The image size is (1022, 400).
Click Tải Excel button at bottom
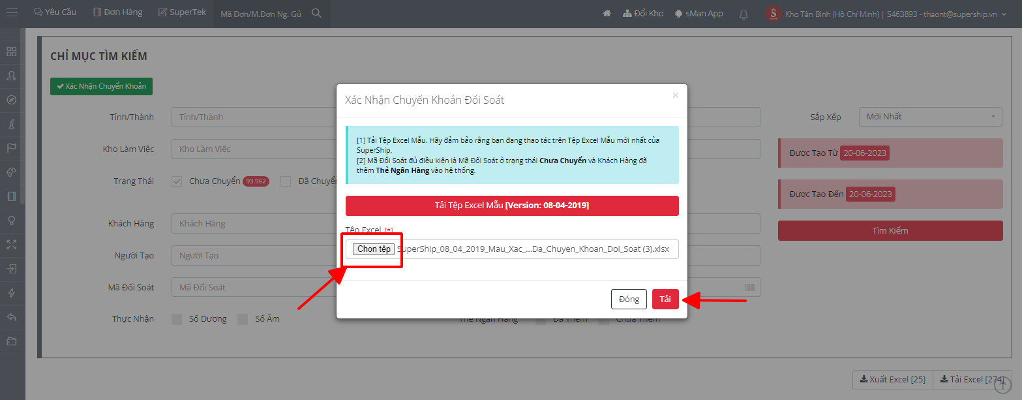(x=972, y=380)
